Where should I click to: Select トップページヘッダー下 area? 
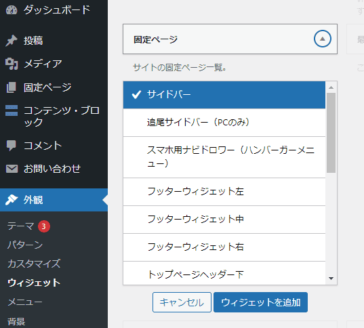coord(224,273)
